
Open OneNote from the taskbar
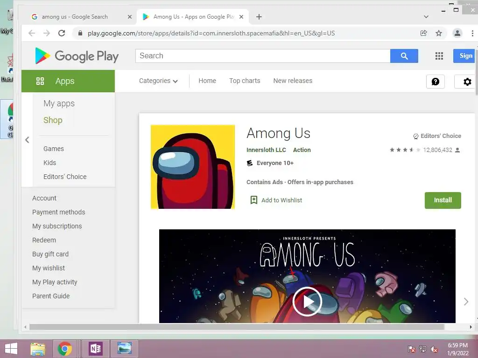pyautogui.click(x=95, y=349)
